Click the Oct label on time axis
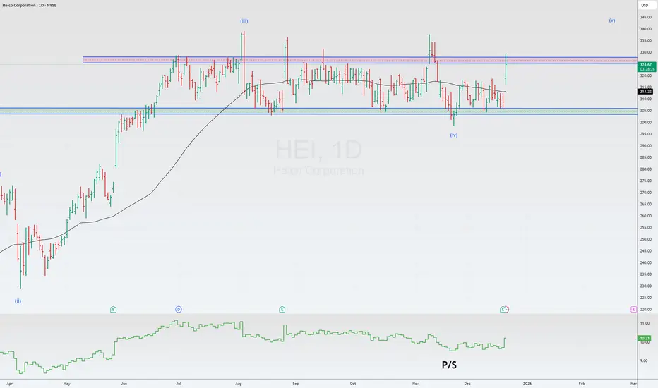 [x=353, y=384]
